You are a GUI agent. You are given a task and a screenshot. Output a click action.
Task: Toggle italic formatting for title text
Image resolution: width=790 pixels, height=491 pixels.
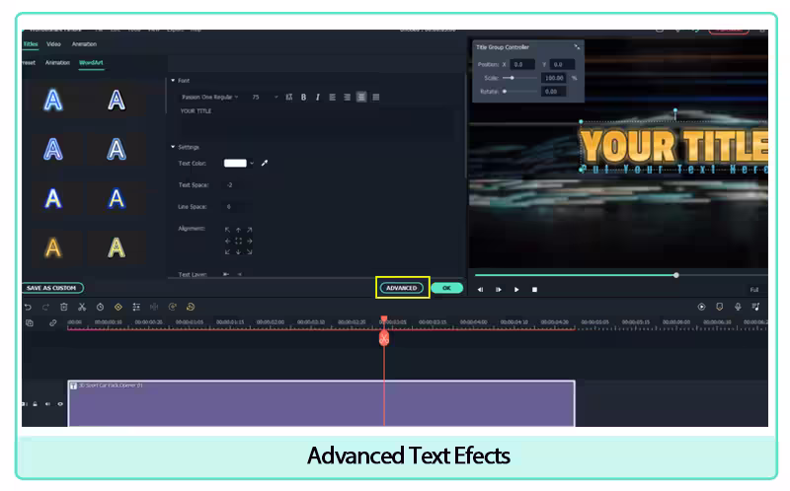coord(317,97)
